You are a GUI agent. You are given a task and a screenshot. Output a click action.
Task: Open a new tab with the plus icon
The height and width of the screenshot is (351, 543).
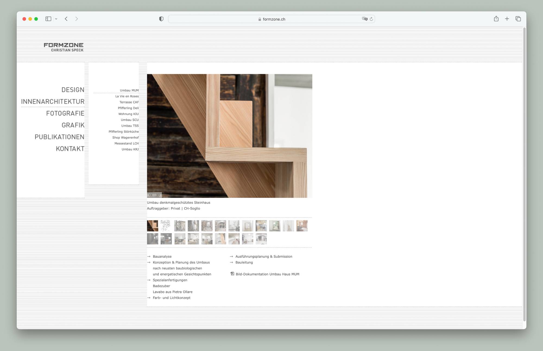pos(507,19)
